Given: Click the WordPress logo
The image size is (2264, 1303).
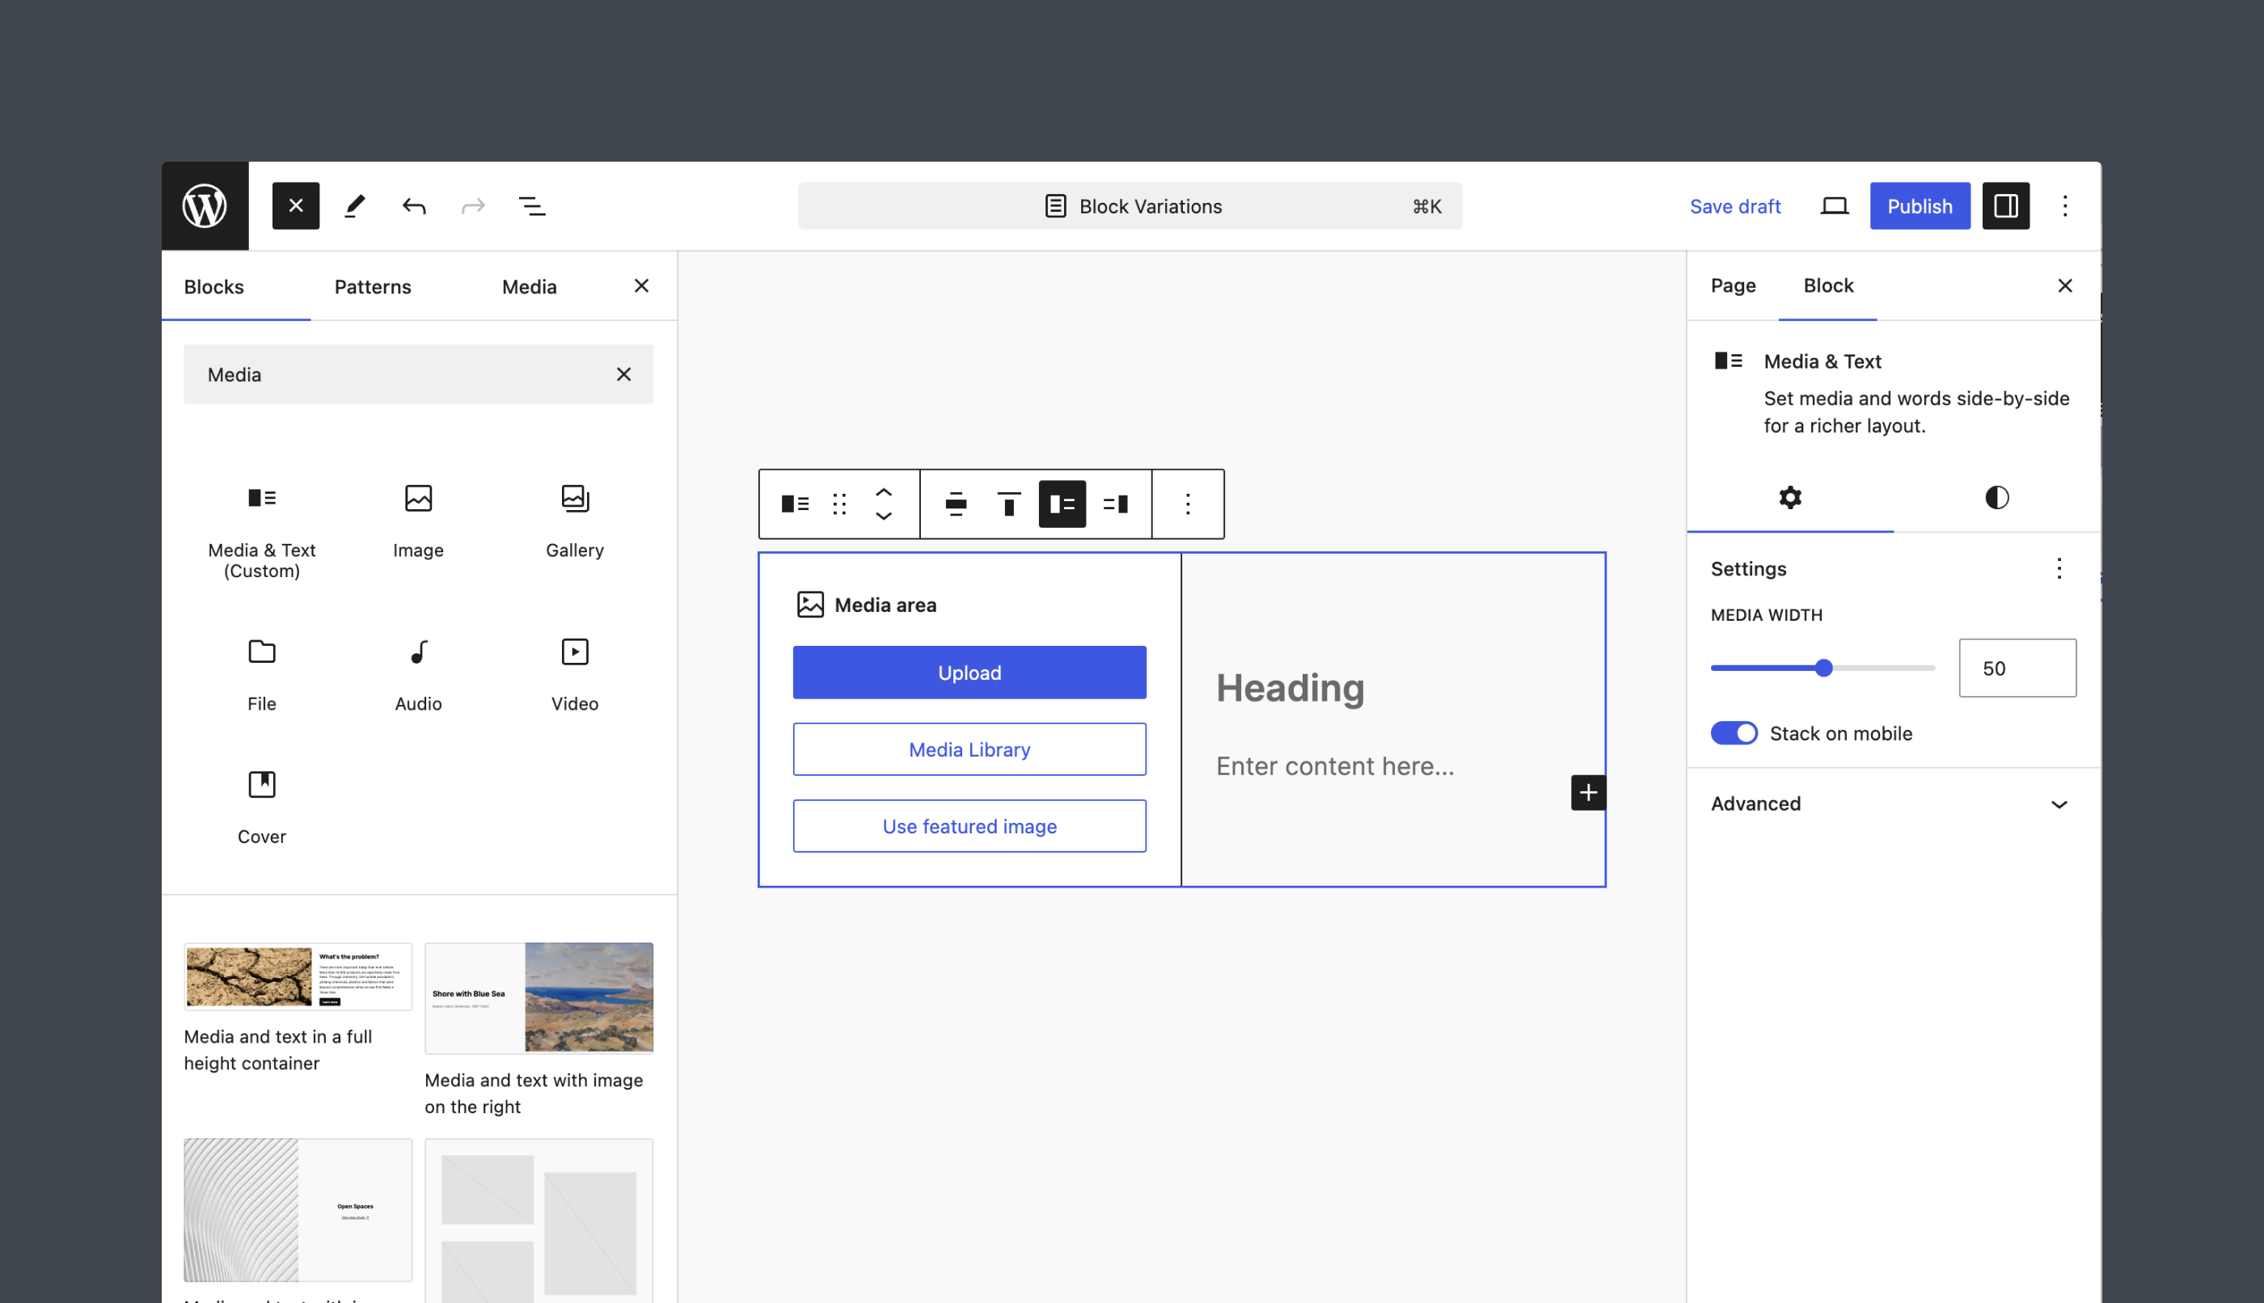Looking at the screenshot, I should (205, 206).
